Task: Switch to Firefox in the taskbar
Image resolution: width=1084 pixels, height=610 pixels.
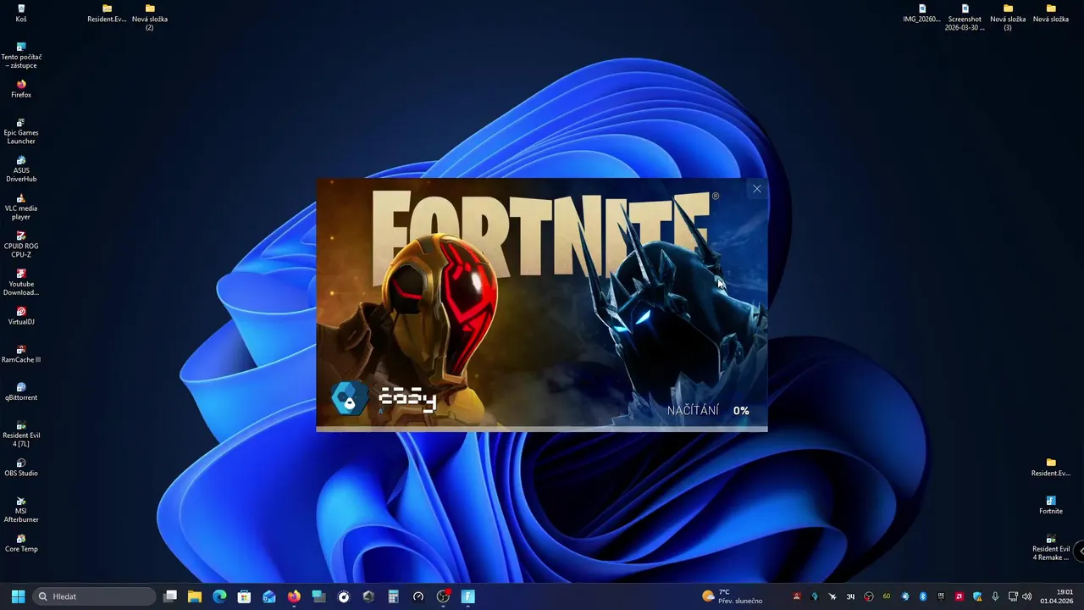Action: pyautogui.click(x=294, y=596)
